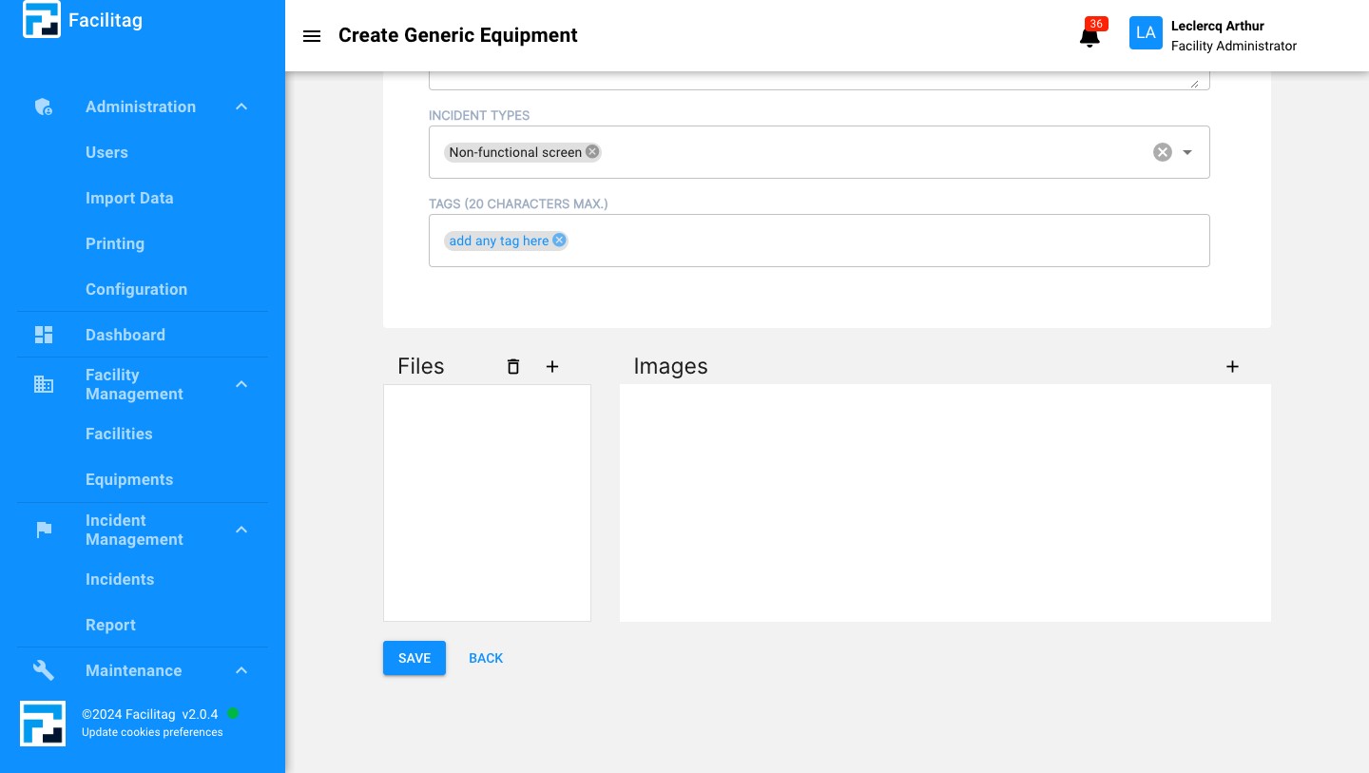
Task: Click the LA user avatar
Action: [x=1146, y=32]
